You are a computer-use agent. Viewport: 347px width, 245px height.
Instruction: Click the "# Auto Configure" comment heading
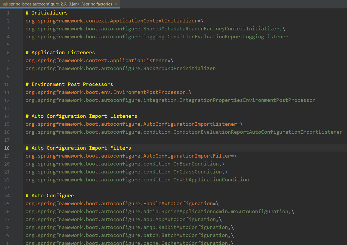[49, 195]
